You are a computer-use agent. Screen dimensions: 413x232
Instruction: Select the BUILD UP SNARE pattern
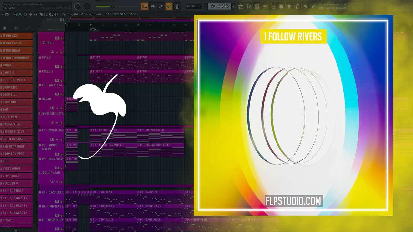(16, 139)
